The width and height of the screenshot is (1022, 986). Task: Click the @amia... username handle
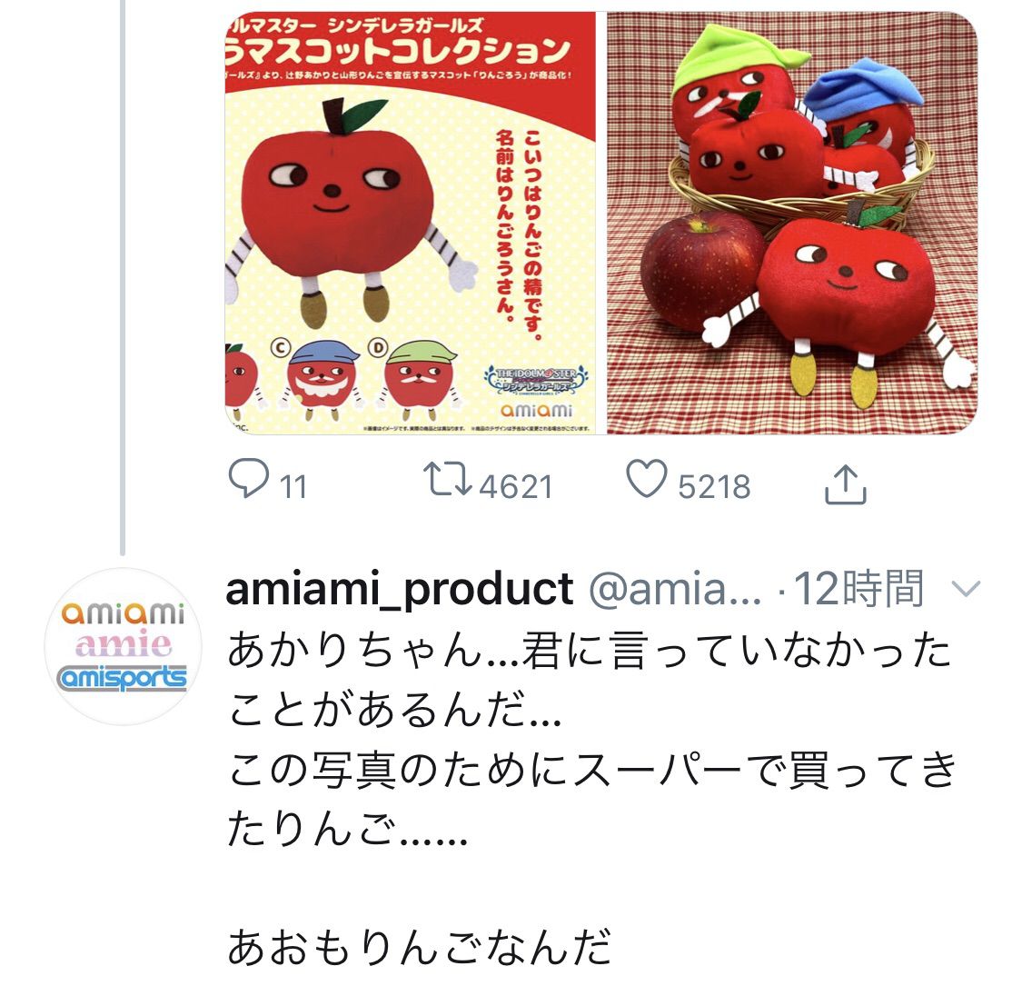click(x=675, y=589)
